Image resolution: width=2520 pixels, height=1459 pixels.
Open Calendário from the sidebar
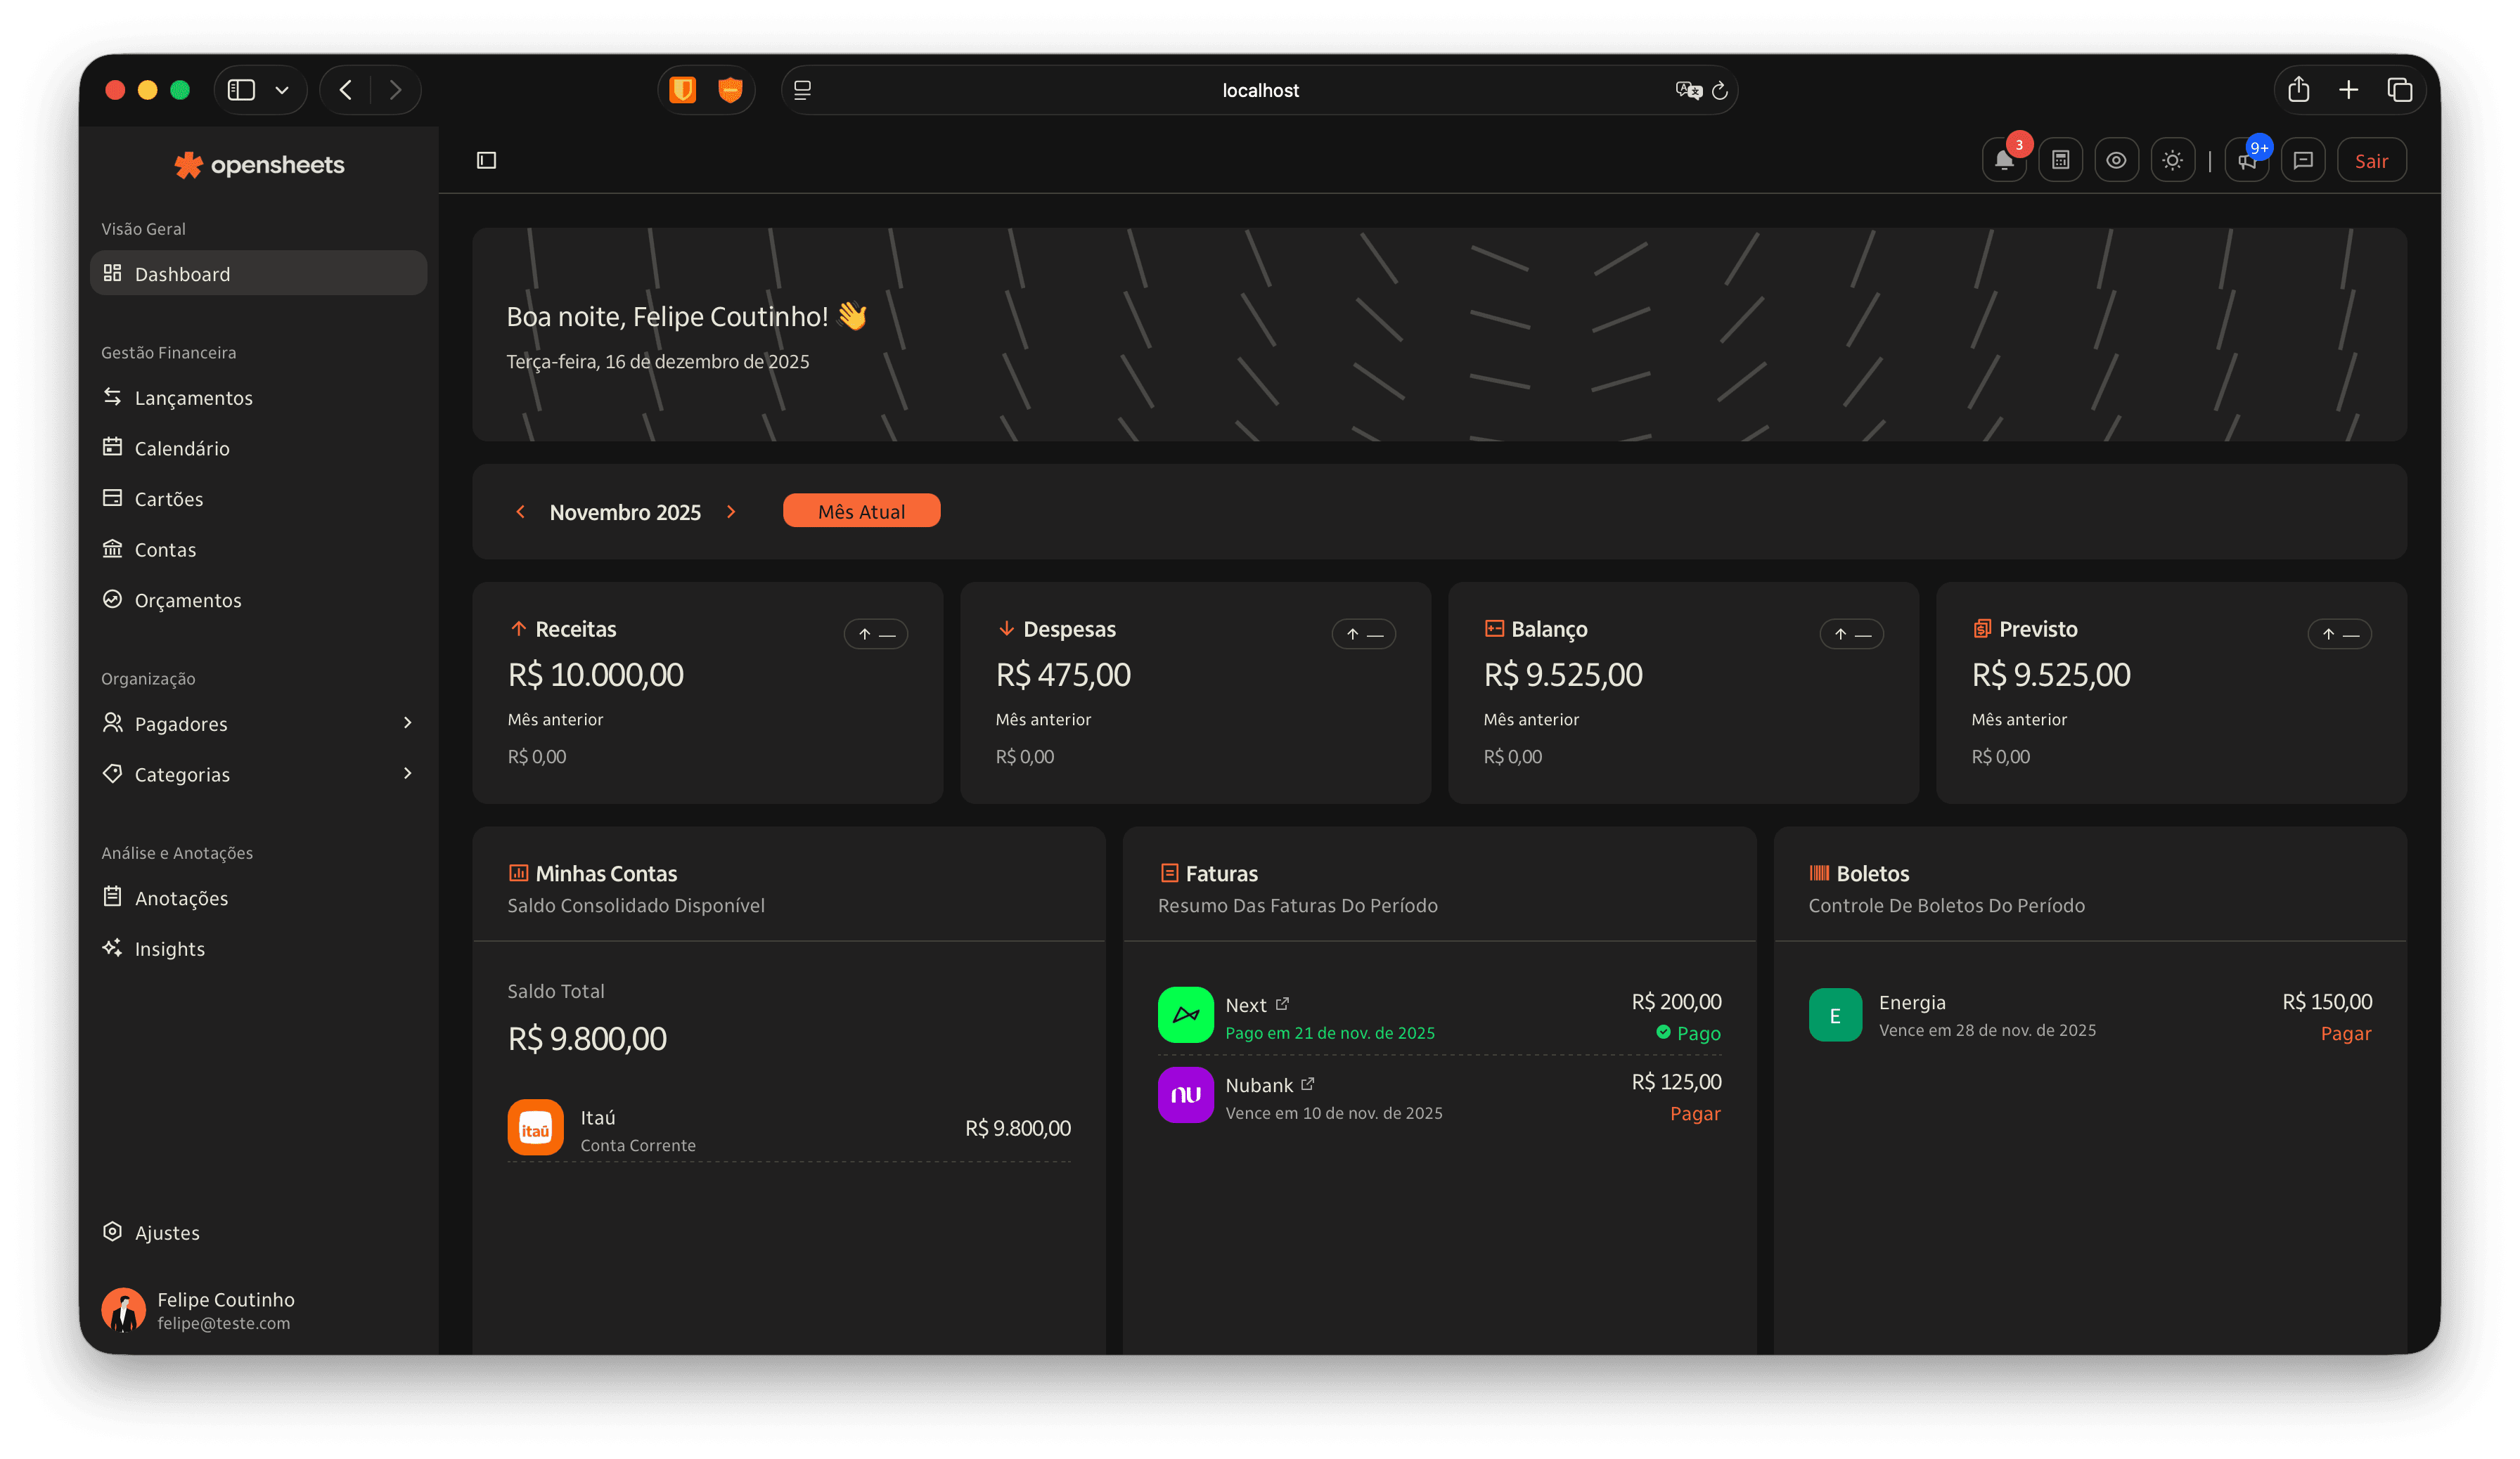coord(182,448)
